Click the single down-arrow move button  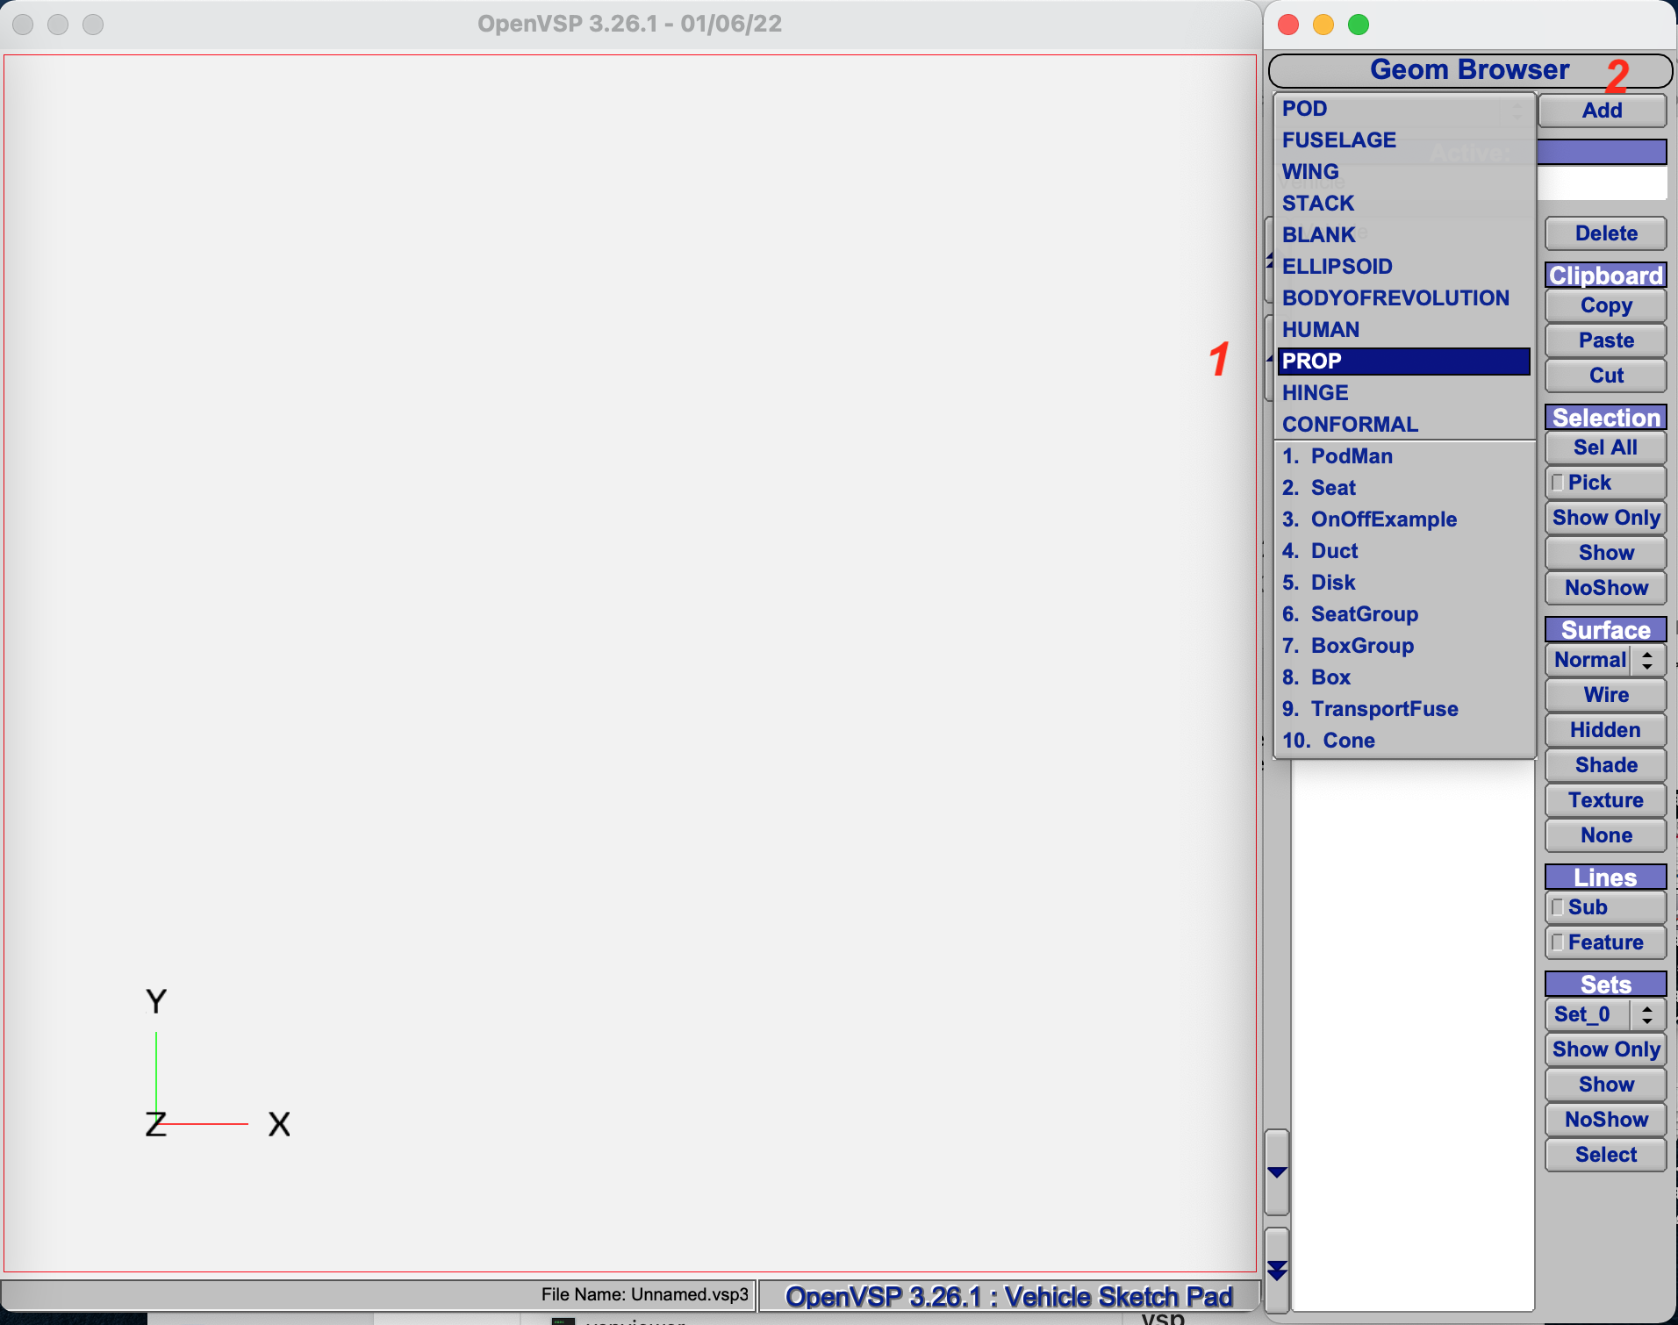tap(1277, 1172)
